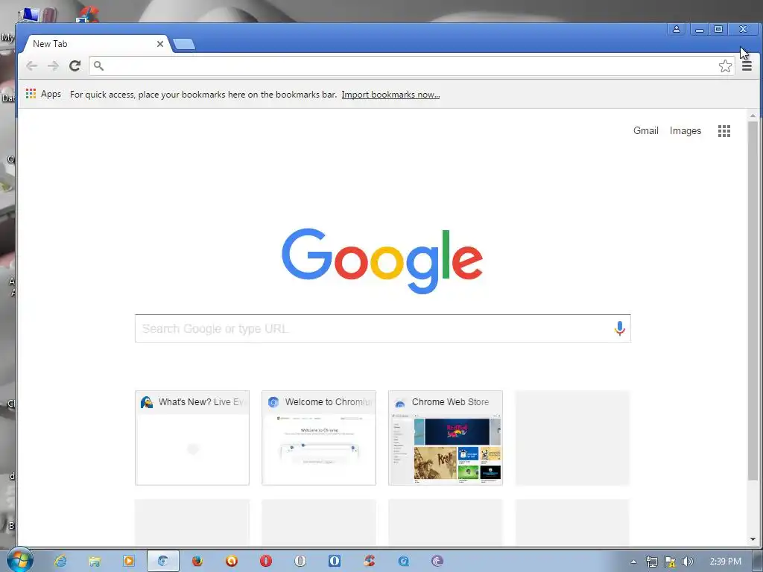Click the scrollbar up arrow
763x572 pixels.
click(x=753, y=115)
